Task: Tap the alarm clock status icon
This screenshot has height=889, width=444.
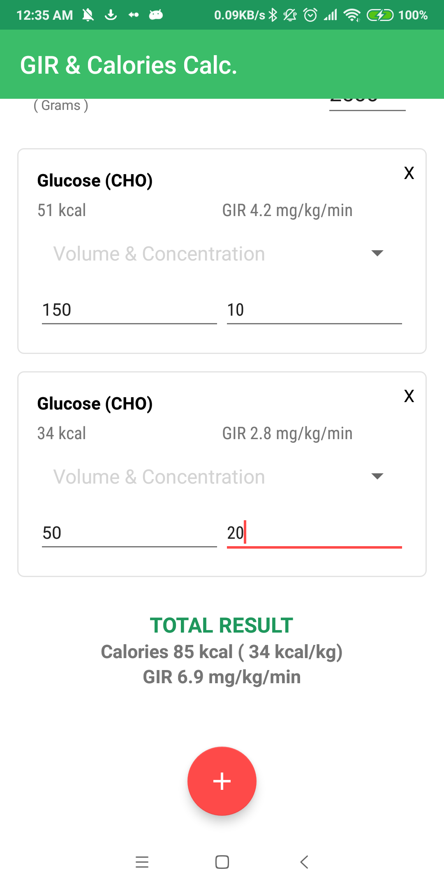Action: [x=310, y=15]
